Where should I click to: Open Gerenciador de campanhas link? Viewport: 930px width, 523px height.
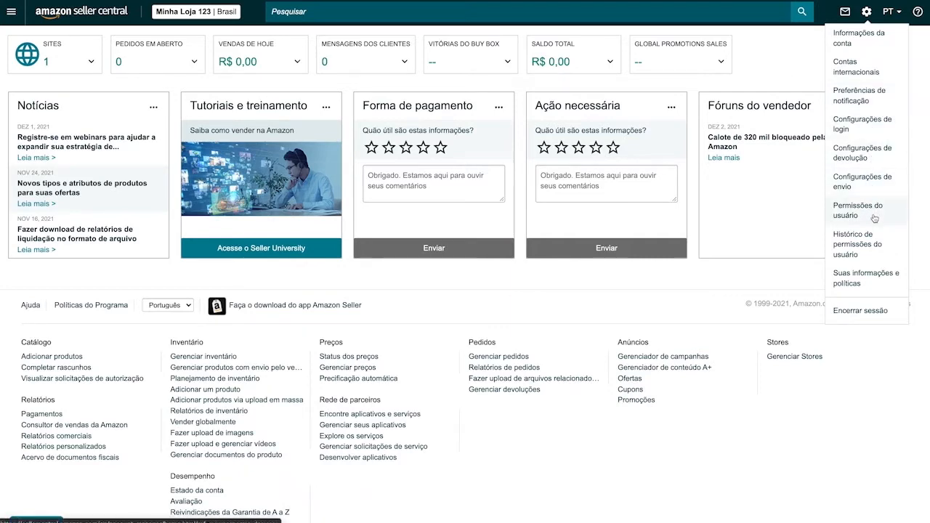click(663, 357)
